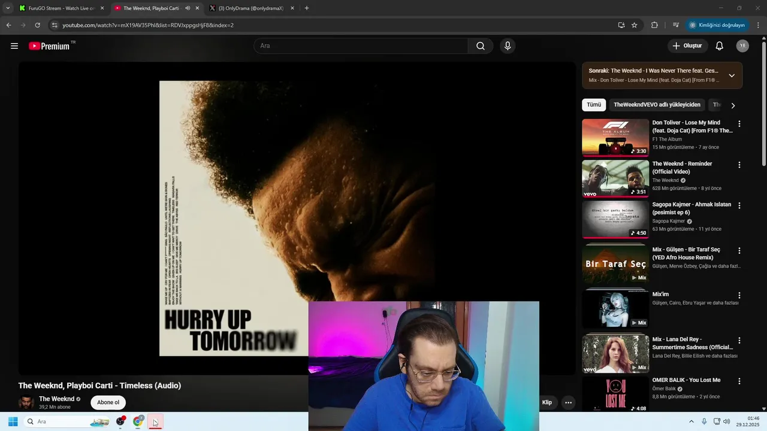Close the FuruGO Stream tab
Viewport: 767px width, 431px height.
102,8
